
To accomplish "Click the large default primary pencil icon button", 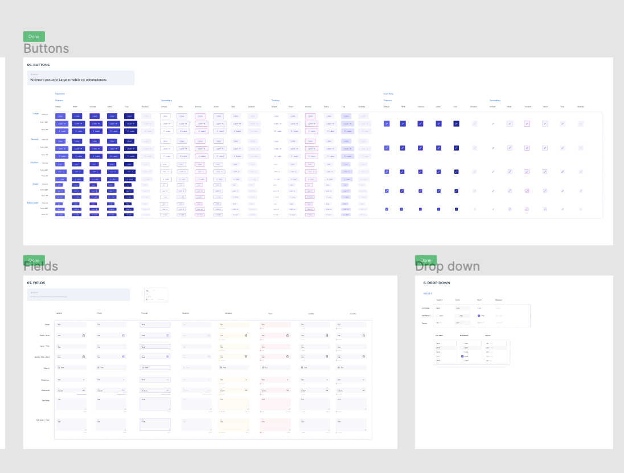I will click(x=387, y=123).
